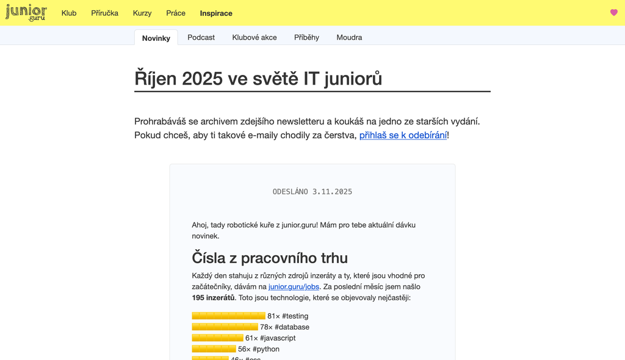Switch to the Klubové akce tab

[255, 38]
